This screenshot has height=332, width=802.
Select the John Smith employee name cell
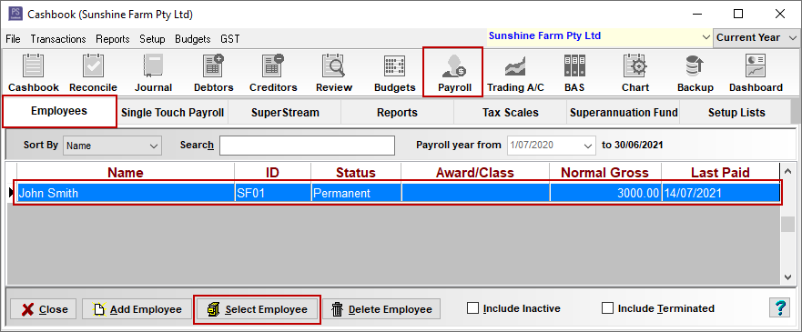(x=126, y=193)
